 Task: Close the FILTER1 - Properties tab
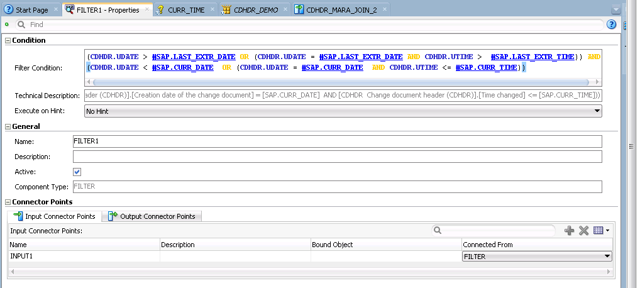[147, 9]
